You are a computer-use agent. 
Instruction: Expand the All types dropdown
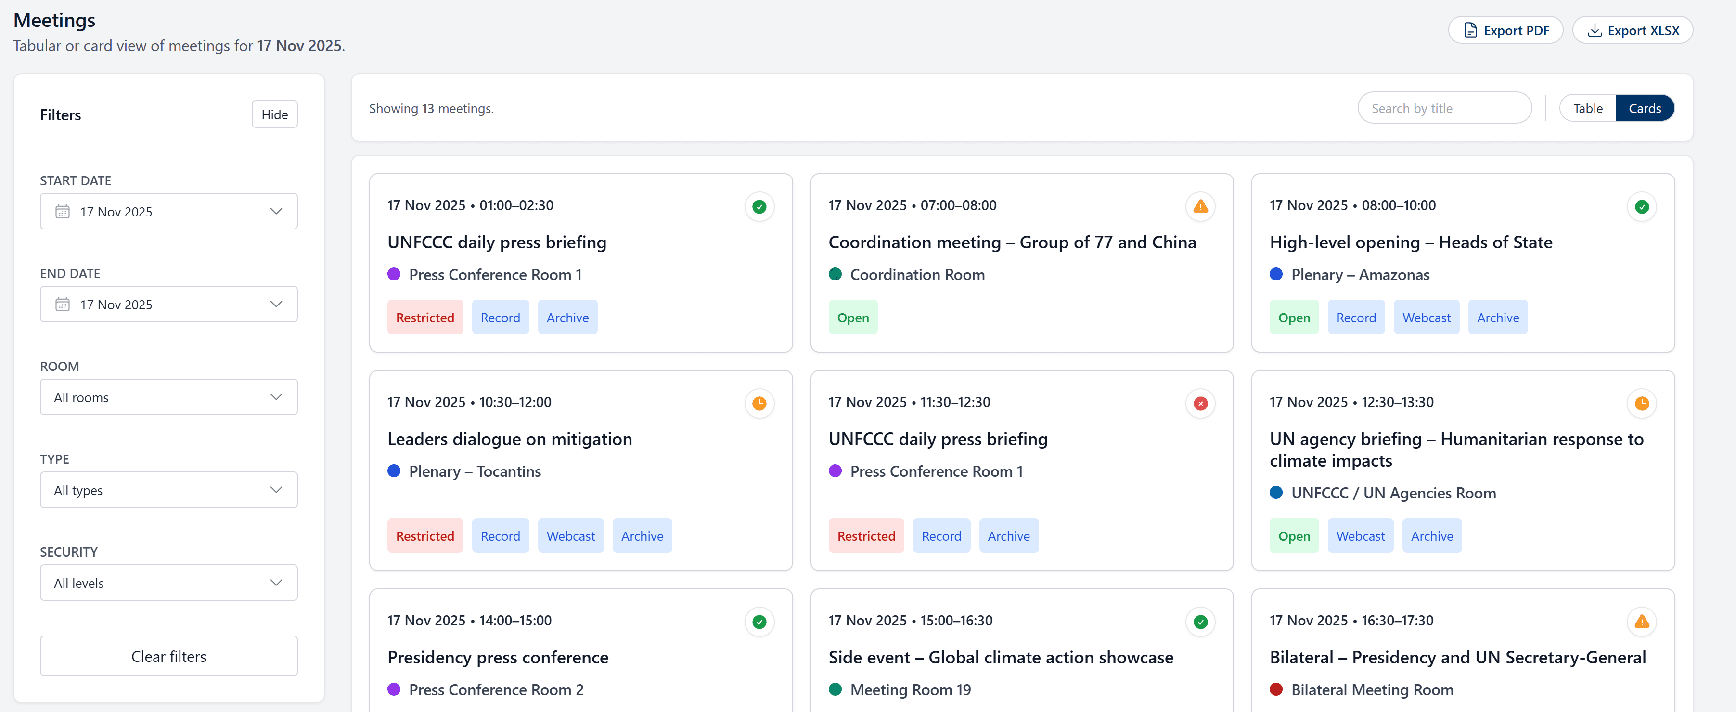click(x=168, y=490)
